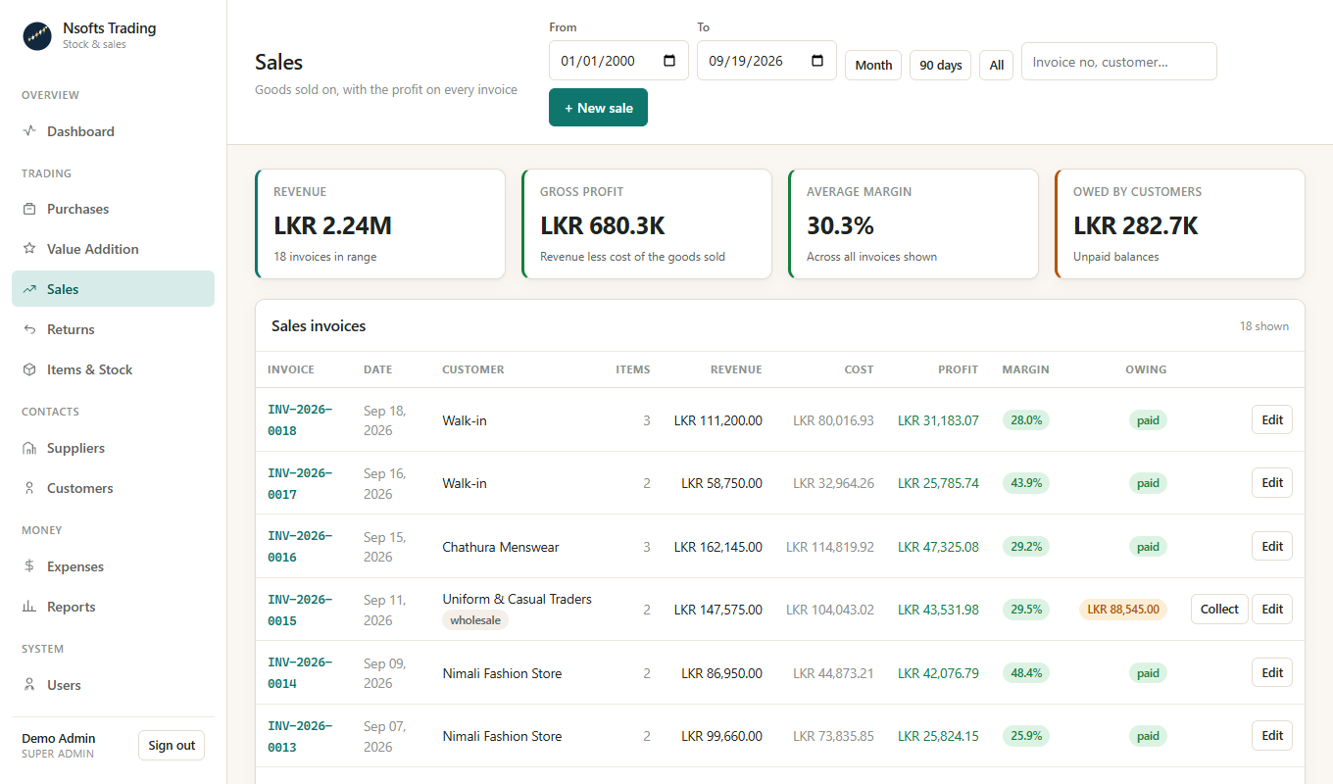The width and height of the screenshot is (1333, 784).
Task: Click the Suppliers building icon
Action: [x=29, y=448]
